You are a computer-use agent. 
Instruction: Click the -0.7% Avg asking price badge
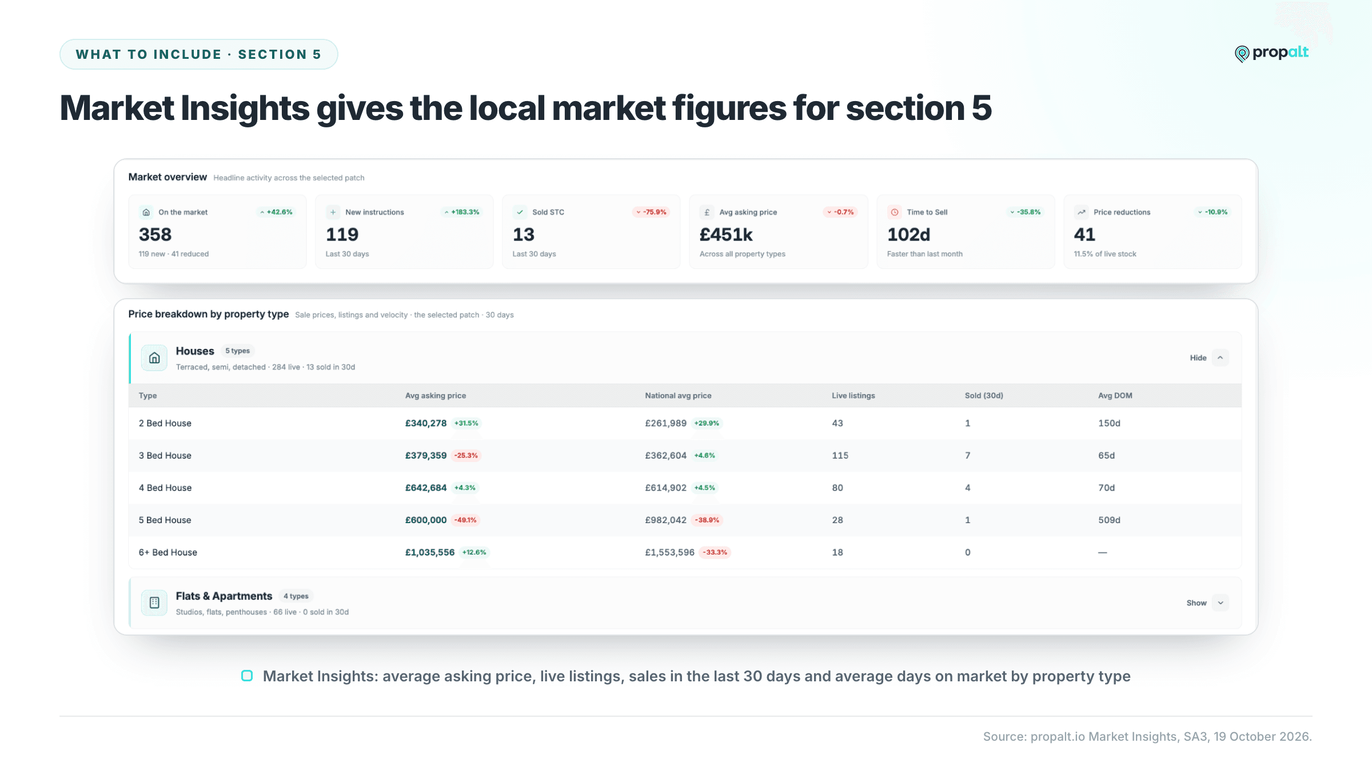[840, 212]
